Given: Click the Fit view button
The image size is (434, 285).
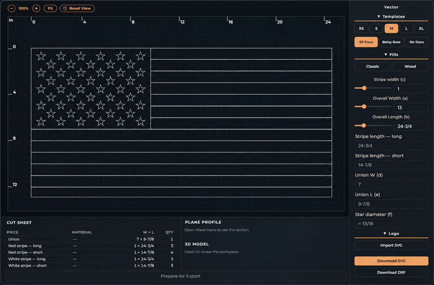Looking at the screenshot, I should point(50,8).
